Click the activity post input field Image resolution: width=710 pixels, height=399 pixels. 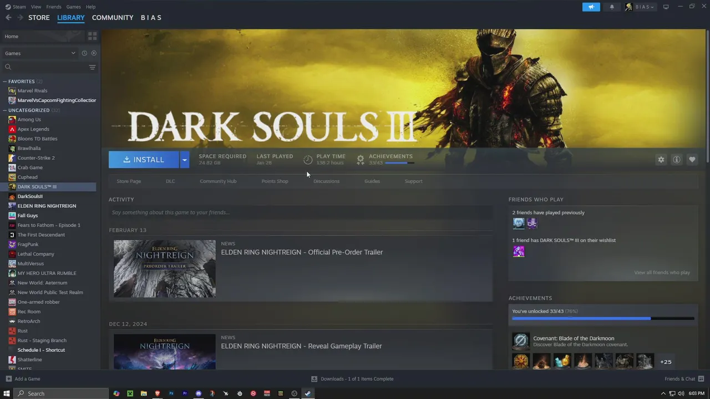tap(301, 212)
